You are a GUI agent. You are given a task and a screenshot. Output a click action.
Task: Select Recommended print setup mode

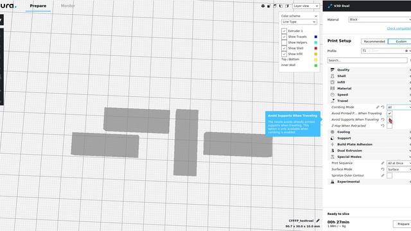pos(374,41)
